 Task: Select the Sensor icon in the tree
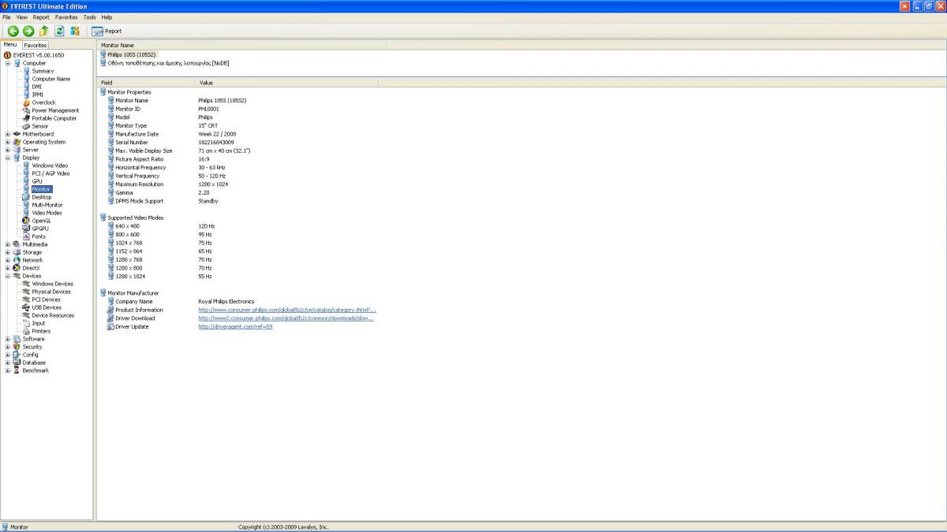click(26, 126)
